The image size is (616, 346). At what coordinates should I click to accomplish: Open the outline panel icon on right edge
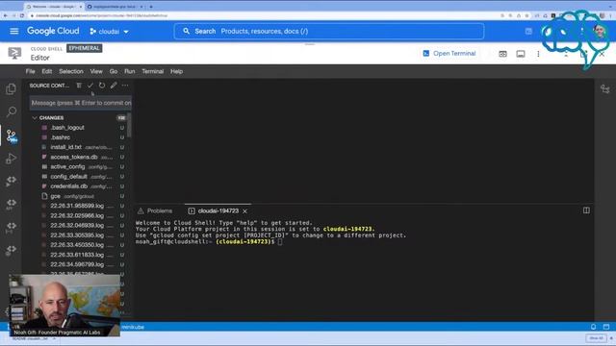pos(605,89)
